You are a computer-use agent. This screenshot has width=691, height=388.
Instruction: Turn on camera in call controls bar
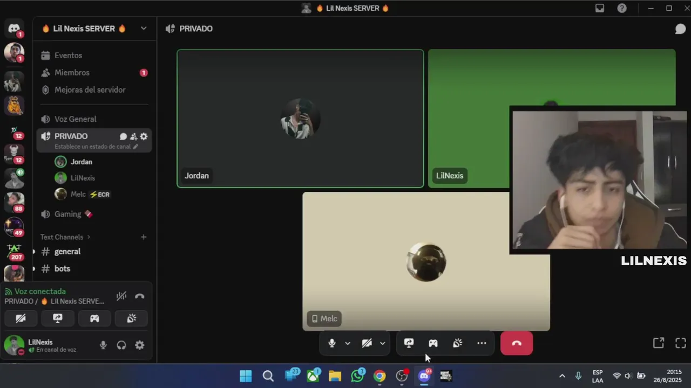pos(367,343)
